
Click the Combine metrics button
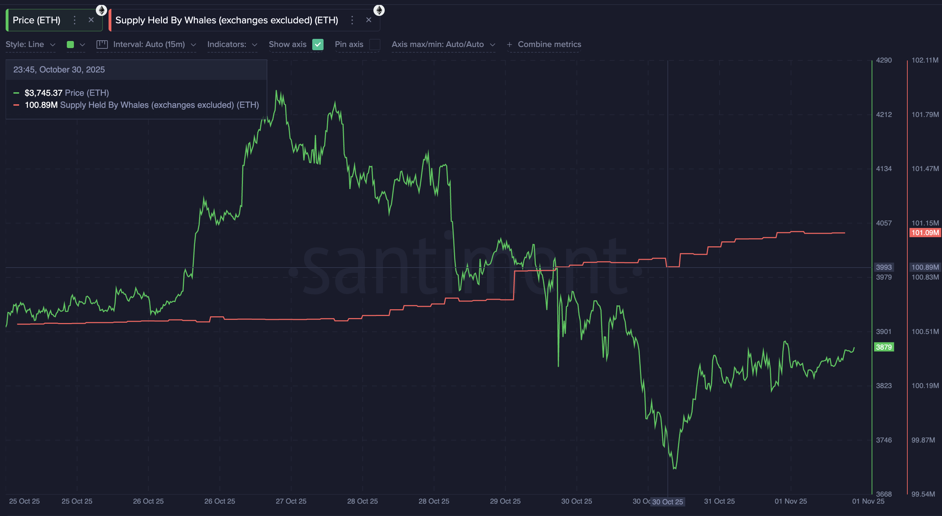tap(549, 44)
